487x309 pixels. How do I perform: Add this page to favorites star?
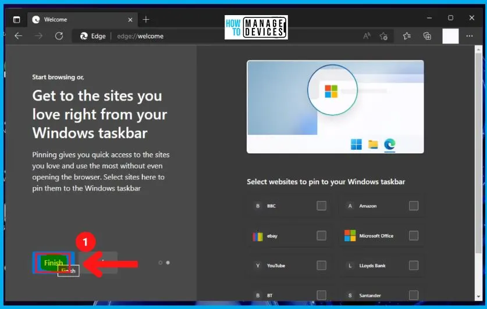(x=383, y=36)
